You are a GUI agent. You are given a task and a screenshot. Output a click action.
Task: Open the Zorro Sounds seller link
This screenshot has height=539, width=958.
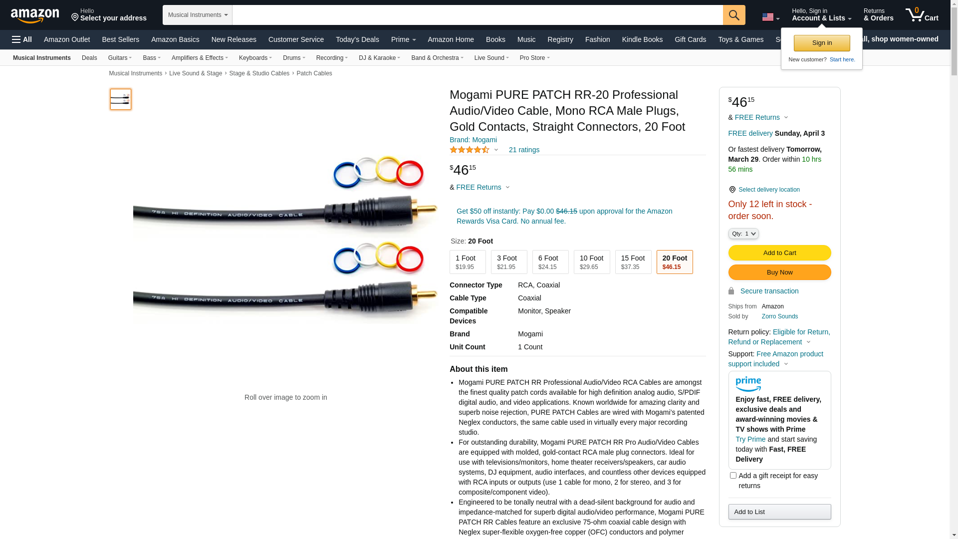[x=779, y=316]
